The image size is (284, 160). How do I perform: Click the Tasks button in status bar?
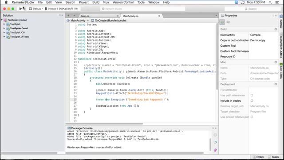pyautogui.click(x=273, y=157)
